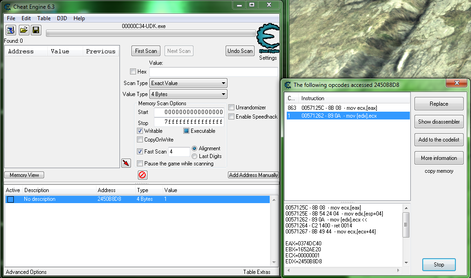
Task: Click the open process icon
Action: point(11,30)
